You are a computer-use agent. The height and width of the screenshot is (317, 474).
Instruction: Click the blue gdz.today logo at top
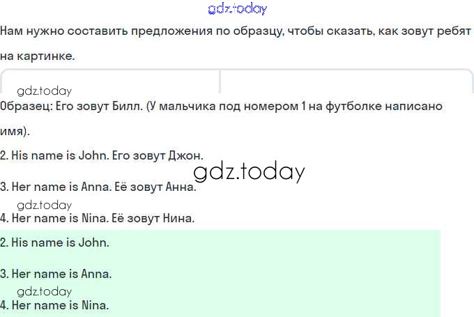point(237,9)
